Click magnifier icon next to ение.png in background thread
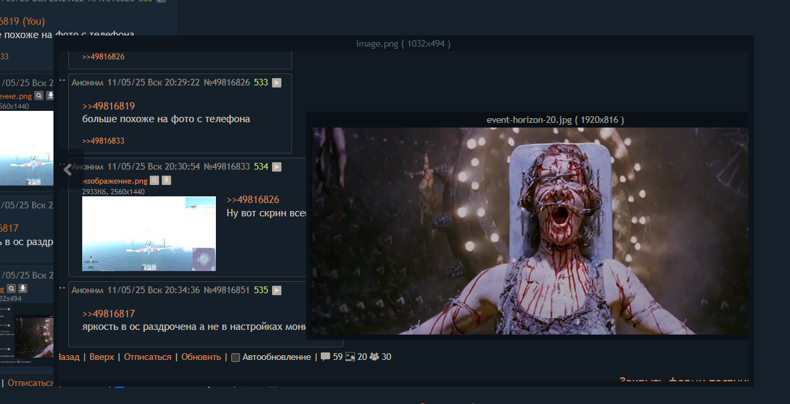 point(39,95)
